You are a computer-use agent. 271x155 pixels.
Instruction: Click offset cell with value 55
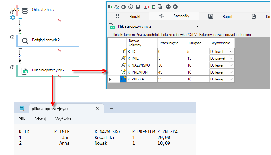click(172, 79)
